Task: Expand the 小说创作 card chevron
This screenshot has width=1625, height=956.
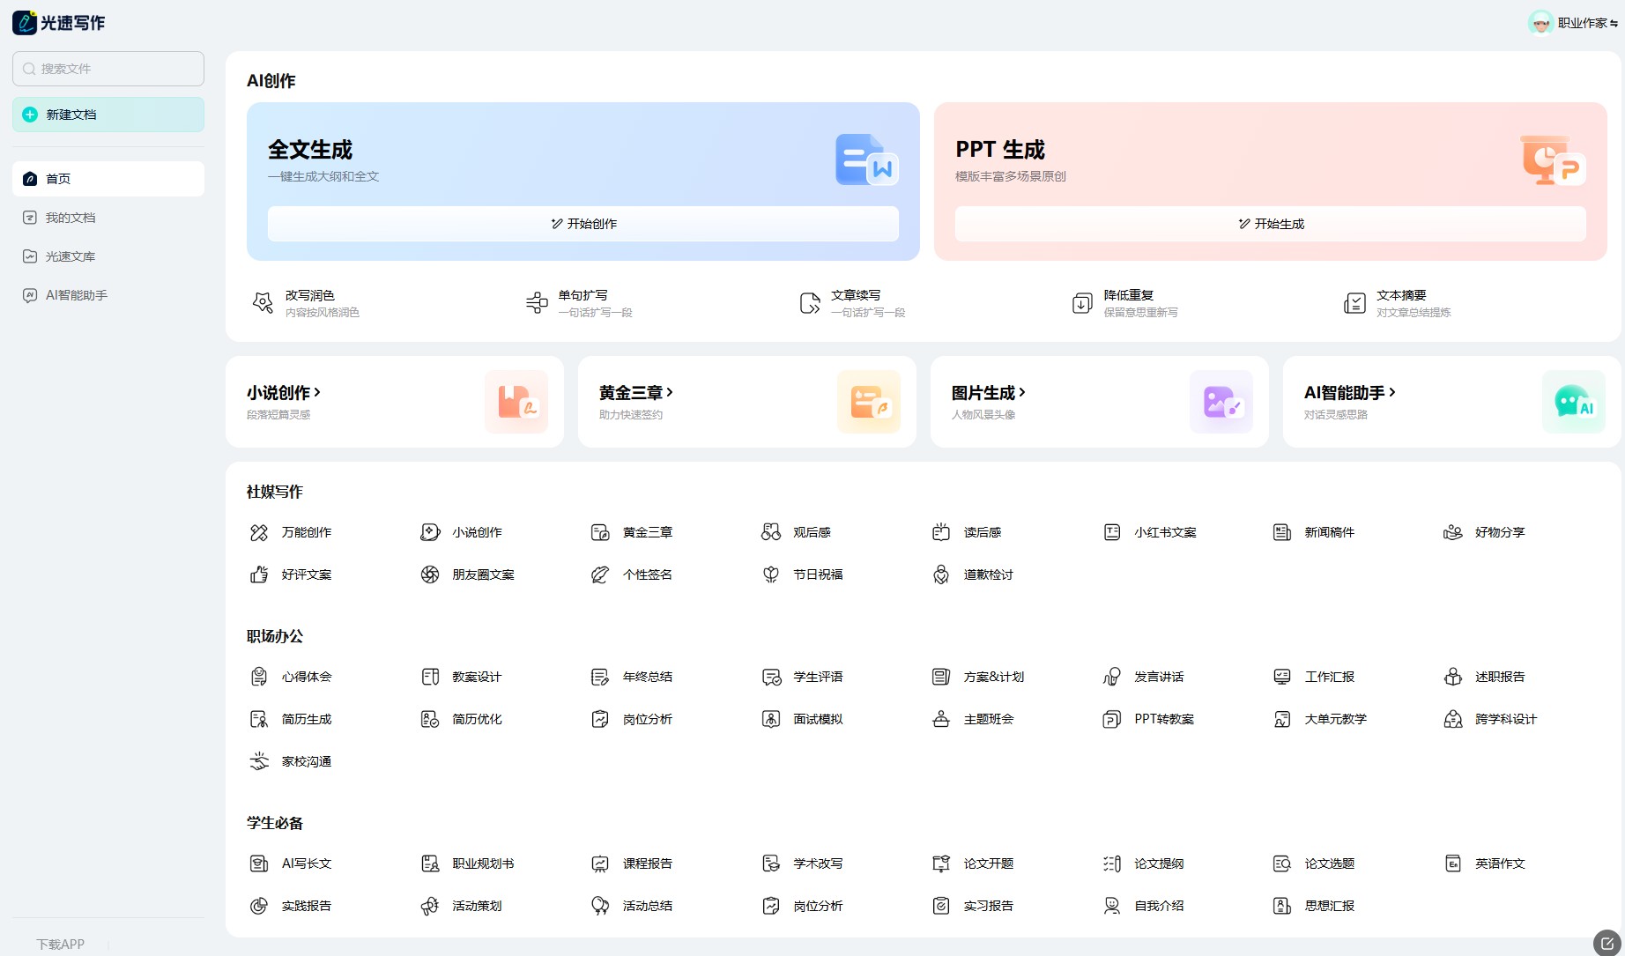Action: (x=317, y=392)
